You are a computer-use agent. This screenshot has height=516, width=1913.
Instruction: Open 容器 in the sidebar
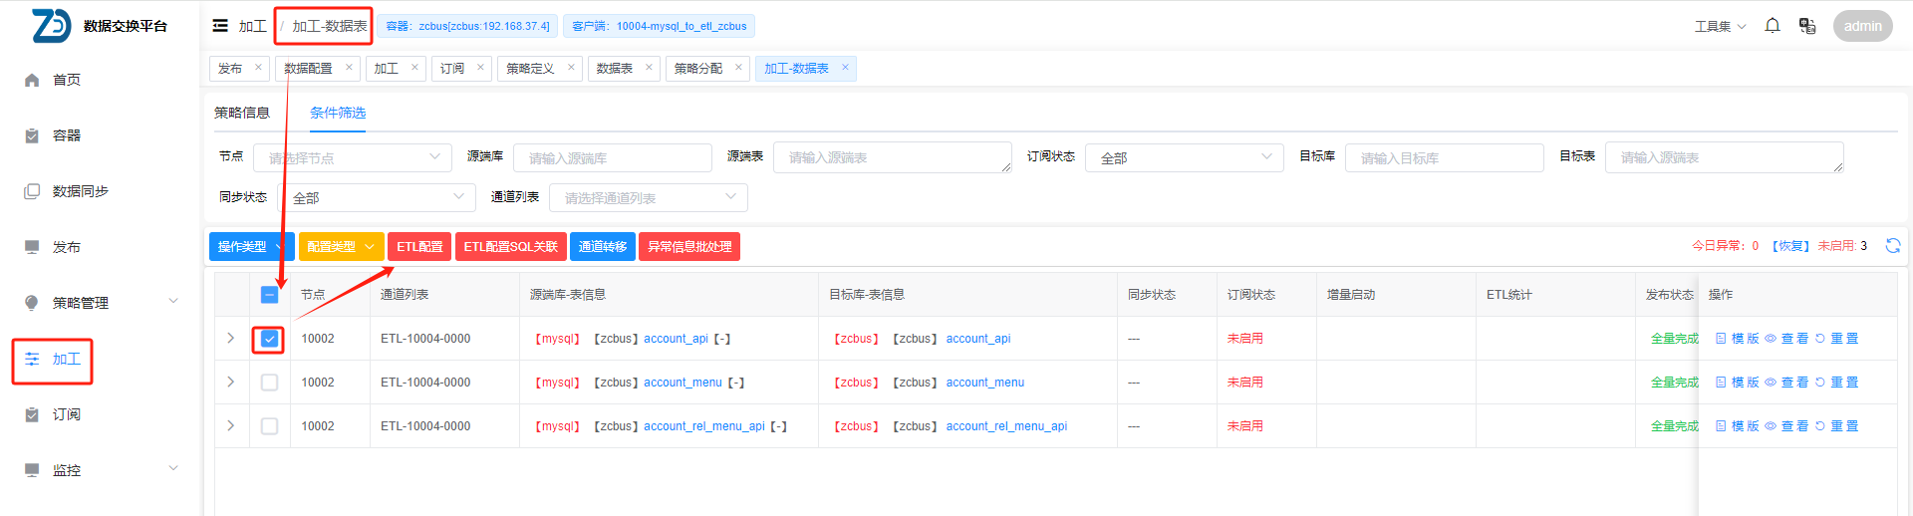point(66,135)
